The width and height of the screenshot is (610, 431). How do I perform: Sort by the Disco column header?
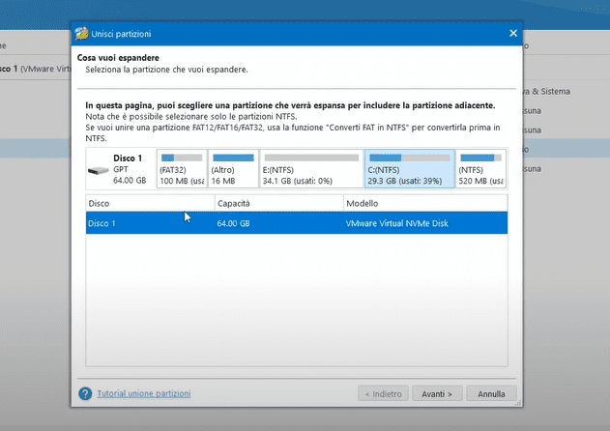150,203
